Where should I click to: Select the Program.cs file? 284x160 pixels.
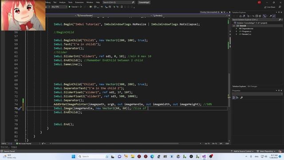246,32
